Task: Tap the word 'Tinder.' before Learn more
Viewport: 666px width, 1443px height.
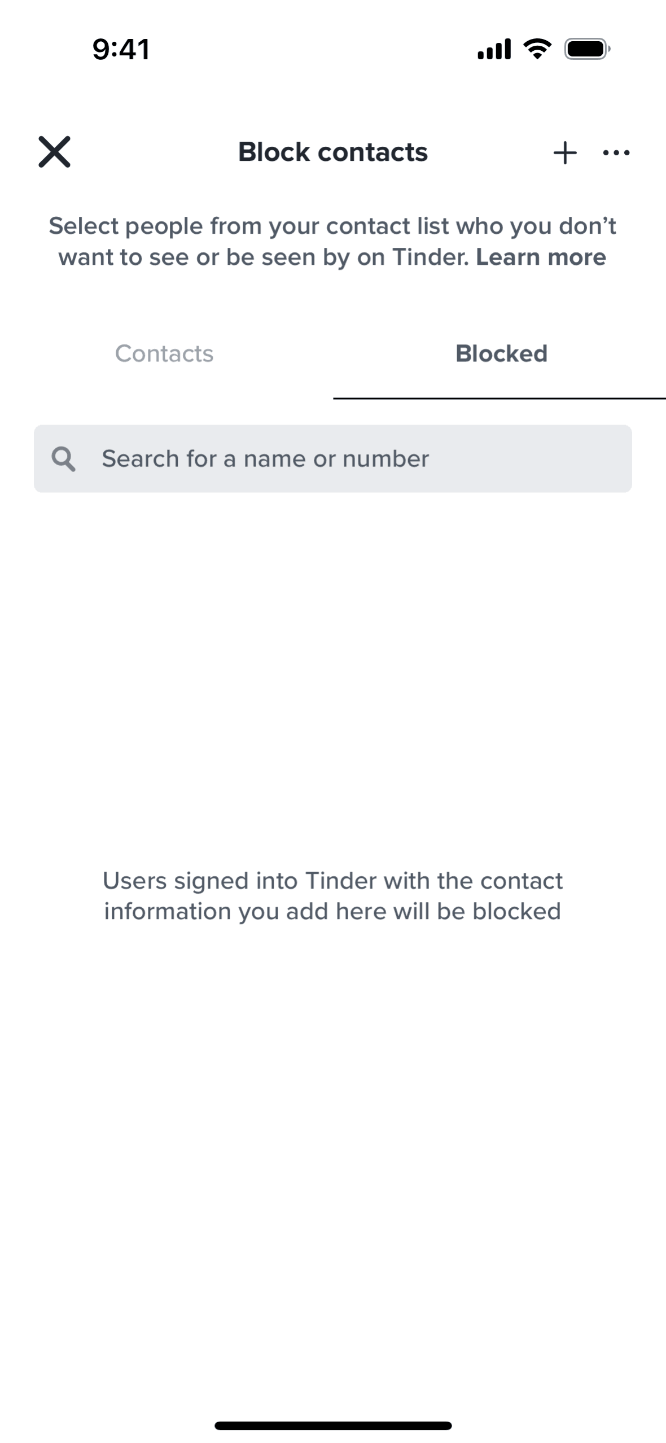Action: tap(431, 257)
